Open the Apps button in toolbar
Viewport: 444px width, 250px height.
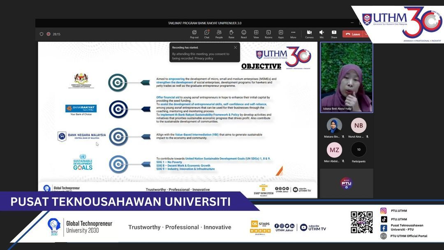(x=281, y=33)
